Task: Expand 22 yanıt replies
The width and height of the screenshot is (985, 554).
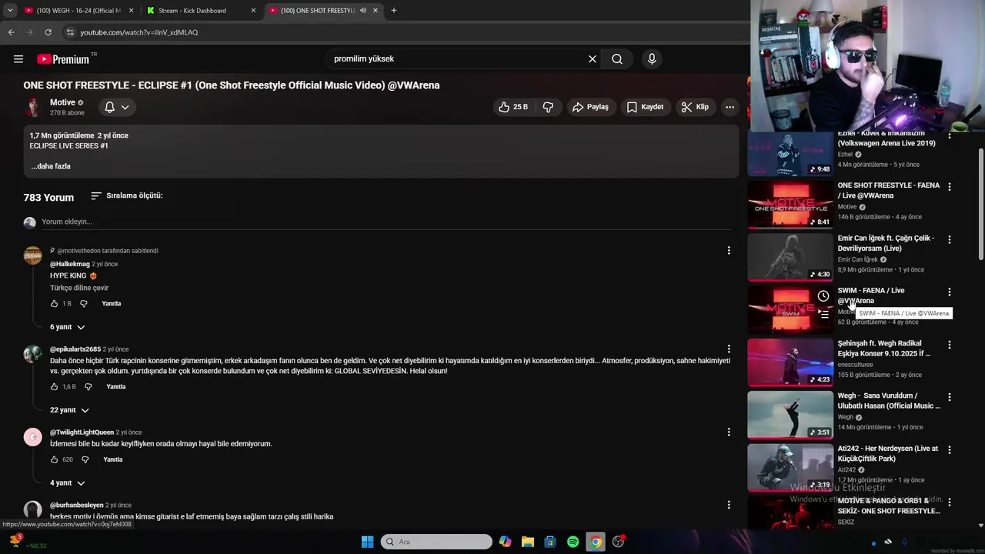Action: pyautogui.click(x=69, y=410)
